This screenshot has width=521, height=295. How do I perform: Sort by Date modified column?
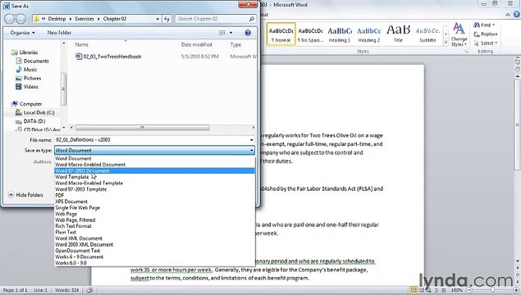[197, 44]
